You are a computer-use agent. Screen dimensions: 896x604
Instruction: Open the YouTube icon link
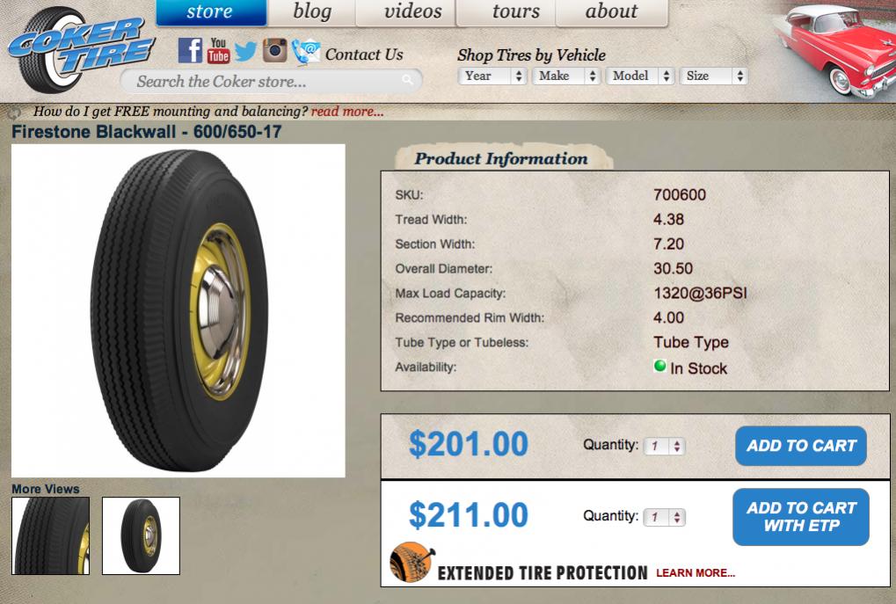[218, 50]
